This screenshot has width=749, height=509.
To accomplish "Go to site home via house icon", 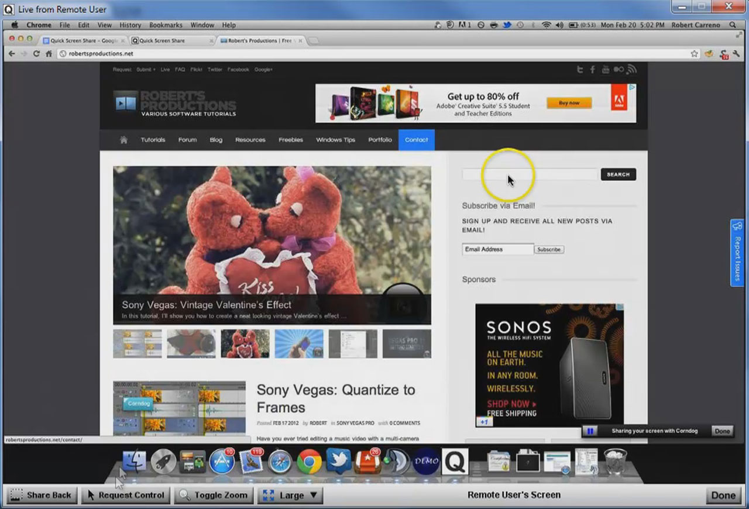I will pyautogui.click(x=123, y=140).
